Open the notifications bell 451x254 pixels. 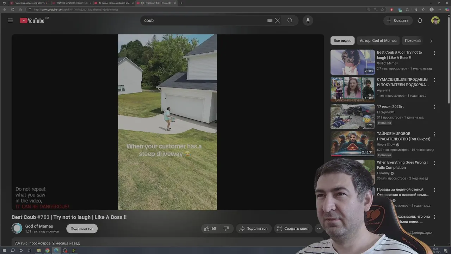point(420,20)
